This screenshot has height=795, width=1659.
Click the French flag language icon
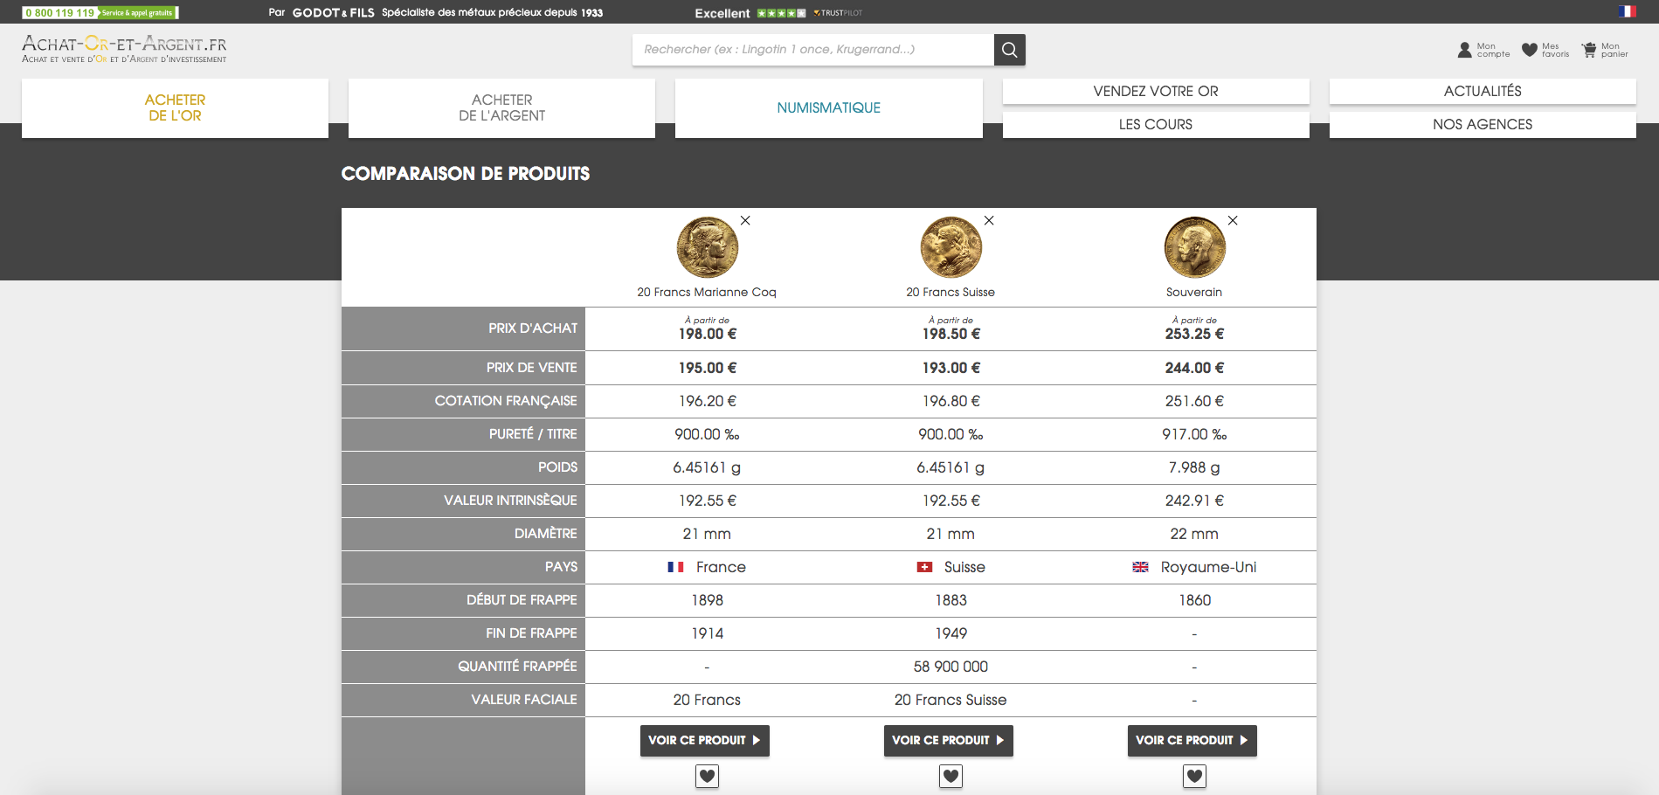[1627, 11]
